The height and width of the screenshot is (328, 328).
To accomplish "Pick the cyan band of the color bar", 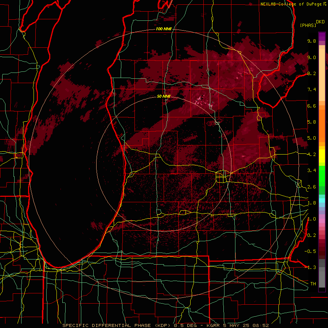I will [322, 200].
